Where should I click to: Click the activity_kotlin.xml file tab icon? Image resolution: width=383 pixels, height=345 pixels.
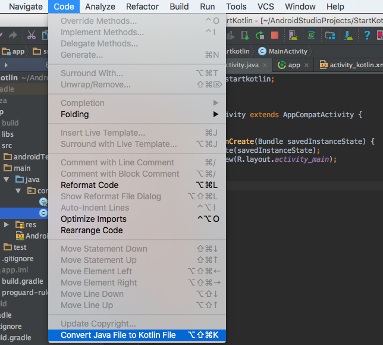pyautogui.click(x=324, y=65)
